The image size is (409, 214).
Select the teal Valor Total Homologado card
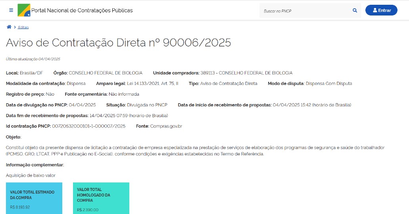click(x=101, y=198)
